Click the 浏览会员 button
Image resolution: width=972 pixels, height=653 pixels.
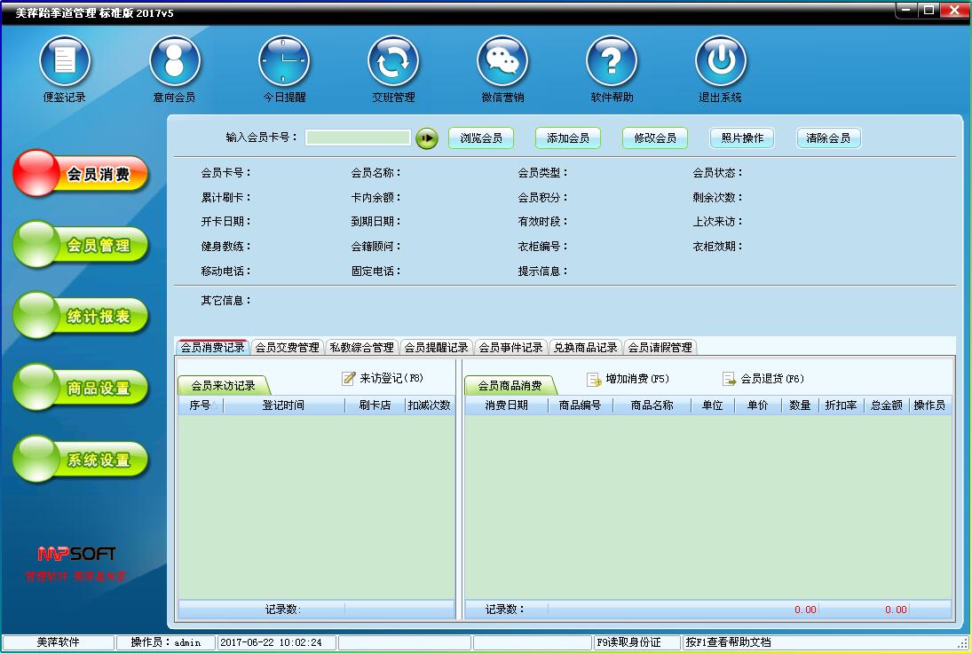coord(481,138)
